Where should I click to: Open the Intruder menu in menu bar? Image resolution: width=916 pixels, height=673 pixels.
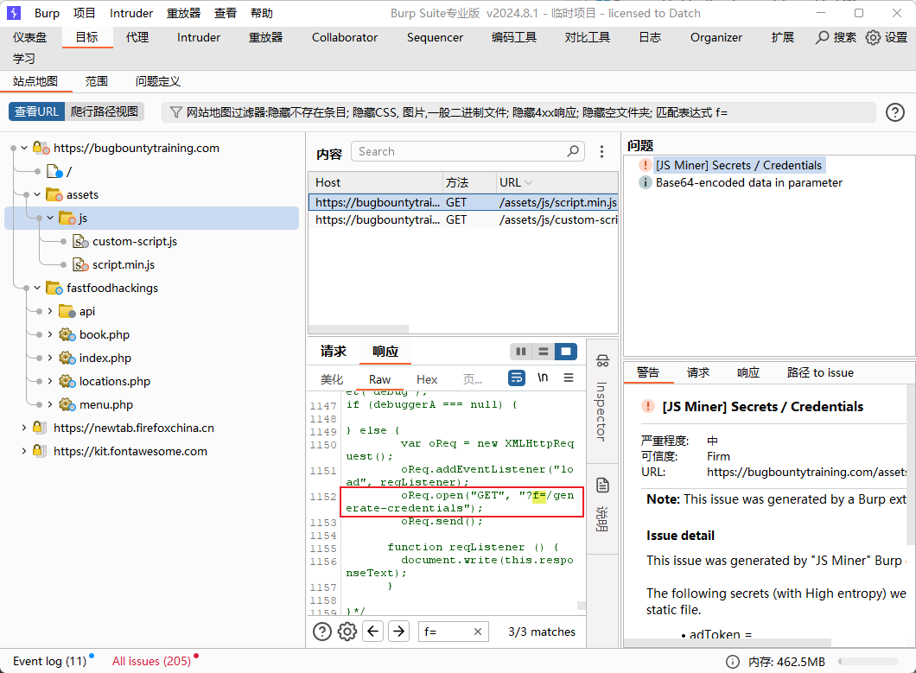click(130, 13)
